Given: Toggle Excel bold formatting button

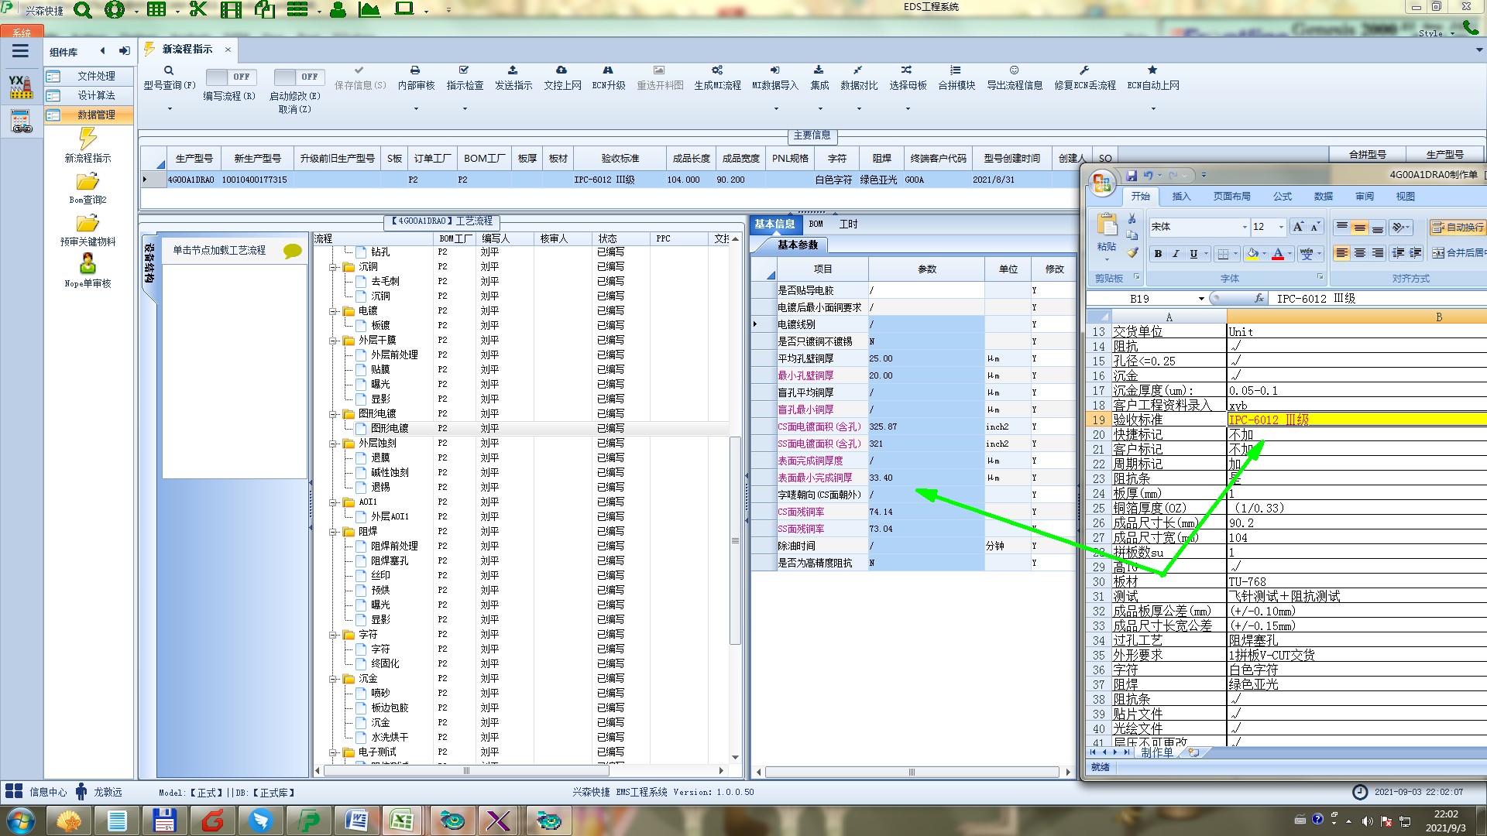Looking at the screenshot, I should click(x=1158, y=254).
